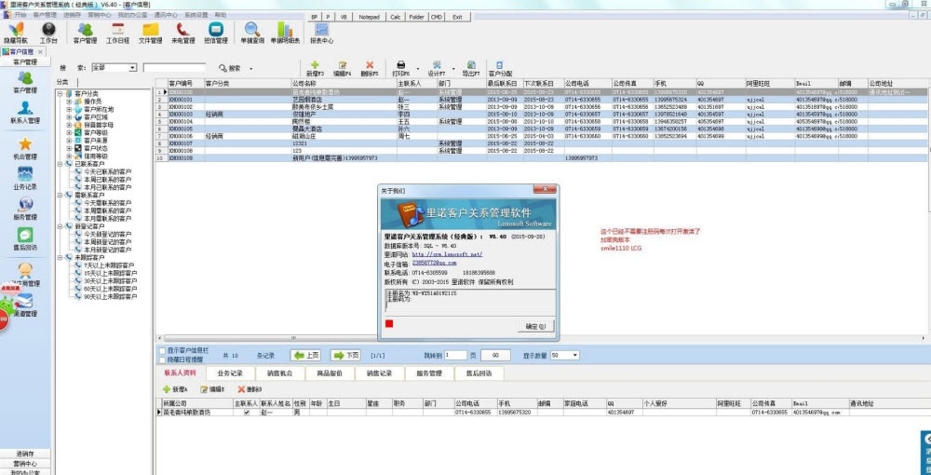This screenshot has height=475, width=931.
Task: Open 营销中心 at sidebar bottom
Action: [x=25, y=464]
